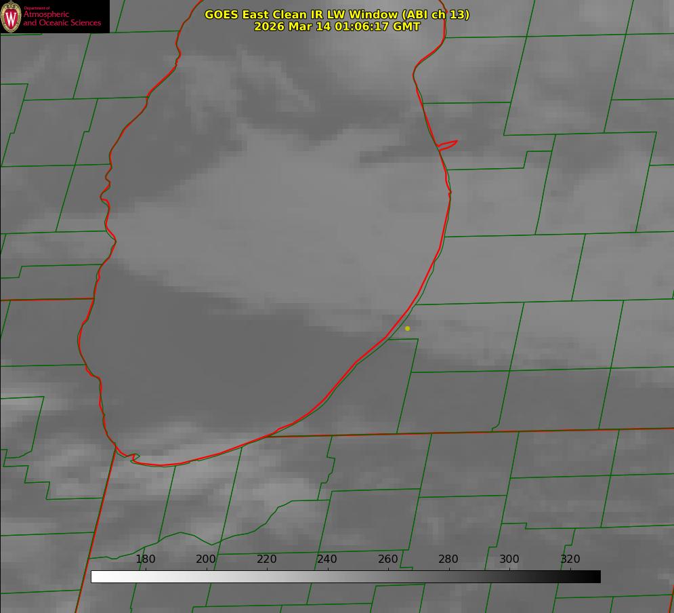The width and height of the screenshot is (674, 613).
Task: Click the small red peninsula on the east shore
Action: [448, 144]
